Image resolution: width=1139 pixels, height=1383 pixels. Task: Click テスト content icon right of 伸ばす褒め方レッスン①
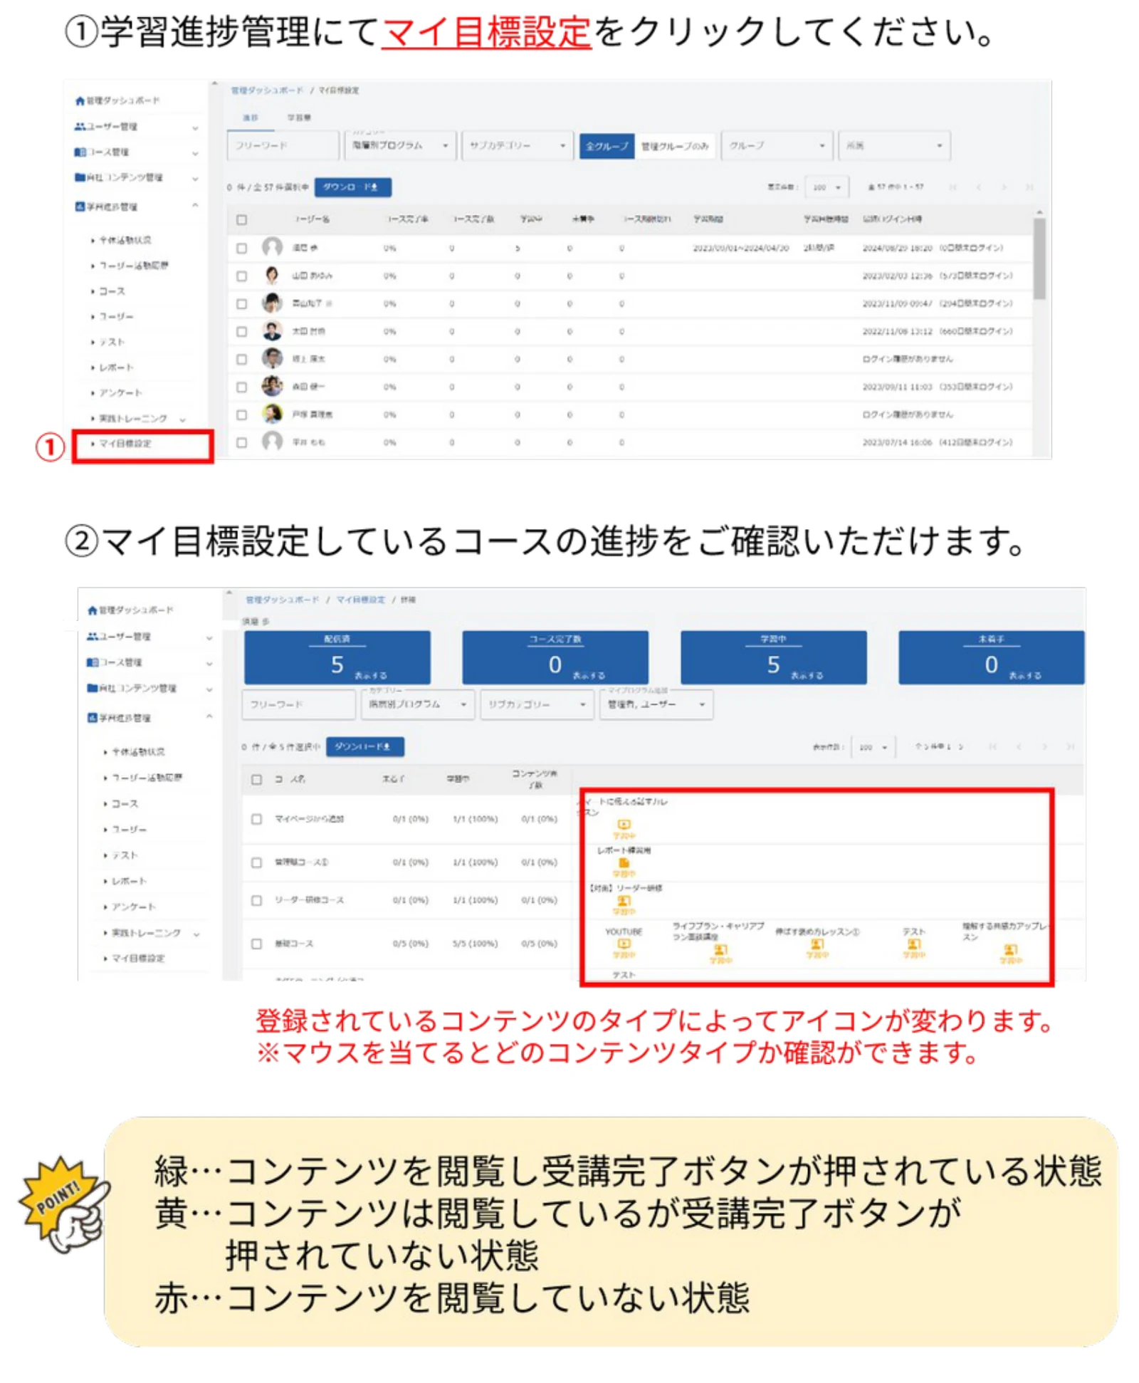(x=913, y=944)
